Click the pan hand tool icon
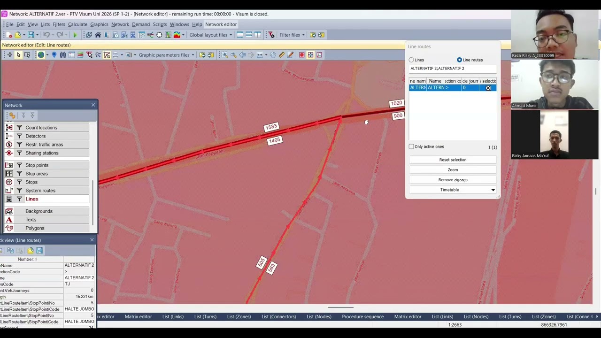 point(273,55)
